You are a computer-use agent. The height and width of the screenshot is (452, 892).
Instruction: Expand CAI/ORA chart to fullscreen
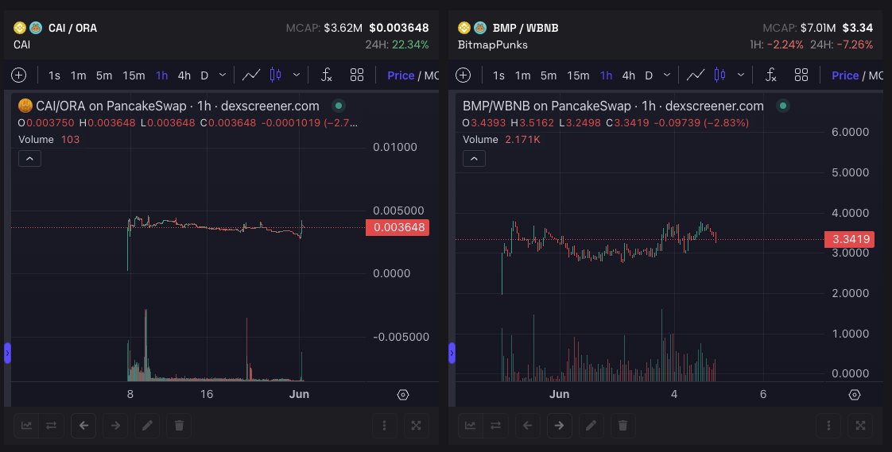[x=417, y=425]
